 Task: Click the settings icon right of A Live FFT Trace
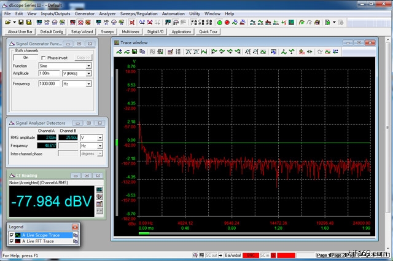(76, 241)
